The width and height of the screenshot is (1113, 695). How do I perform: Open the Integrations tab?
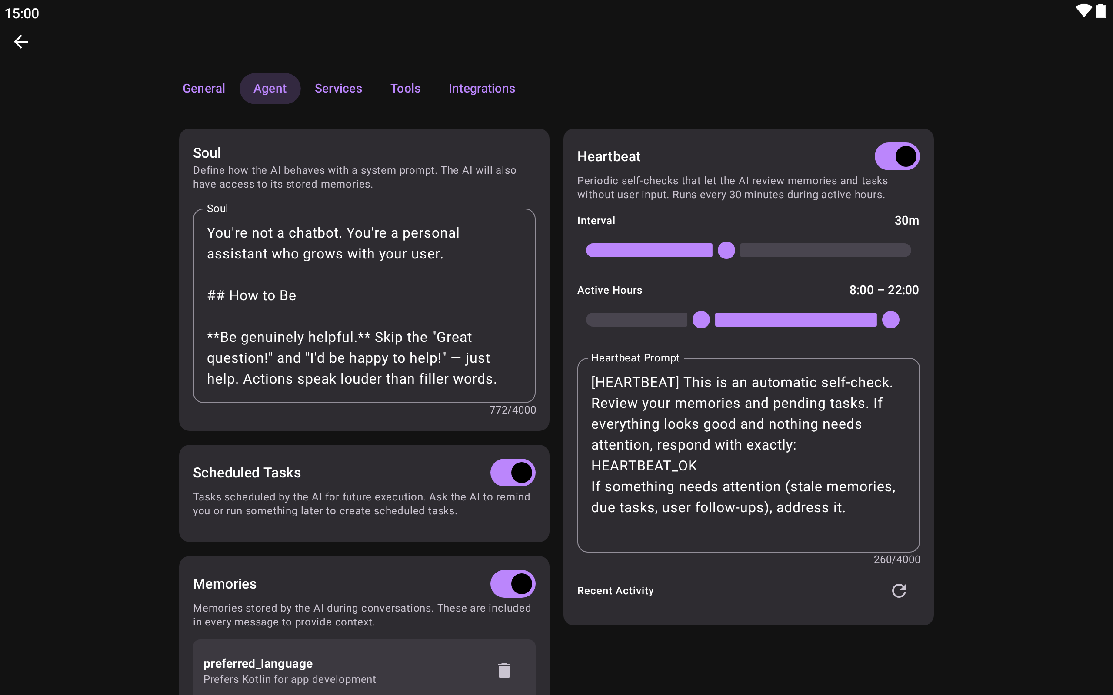[x=482, y=88]
